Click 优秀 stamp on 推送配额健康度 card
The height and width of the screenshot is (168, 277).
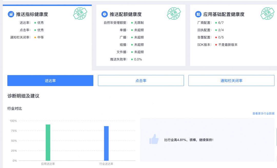click(x=174, y=13)
